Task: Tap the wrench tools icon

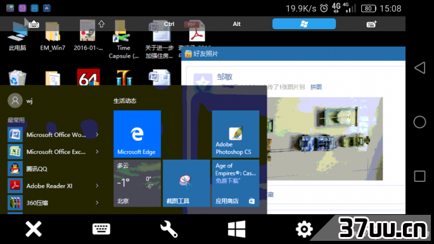Action: click(169, 229)
